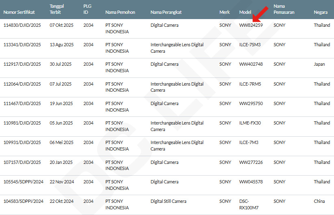Click the Merk column header
This screenshot has width=334, height=215.
224,12
